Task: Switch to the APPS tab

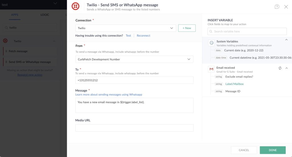Action: pos(15,15)
